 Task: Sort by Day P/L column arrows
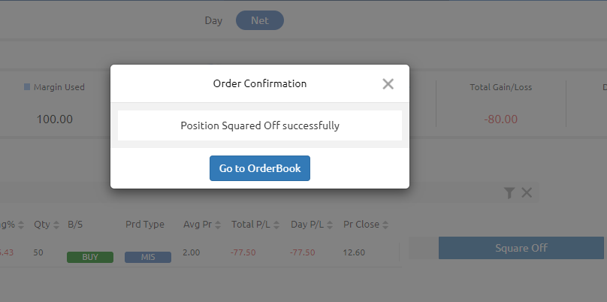click(330, 225)
